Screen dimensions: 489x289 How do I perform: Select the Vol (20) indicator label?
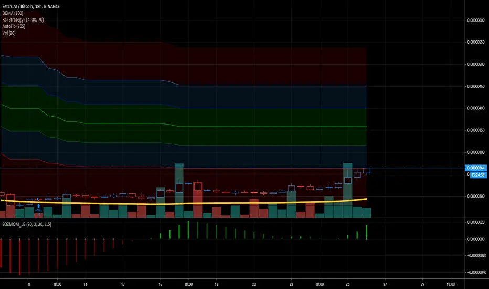[9, 33]
